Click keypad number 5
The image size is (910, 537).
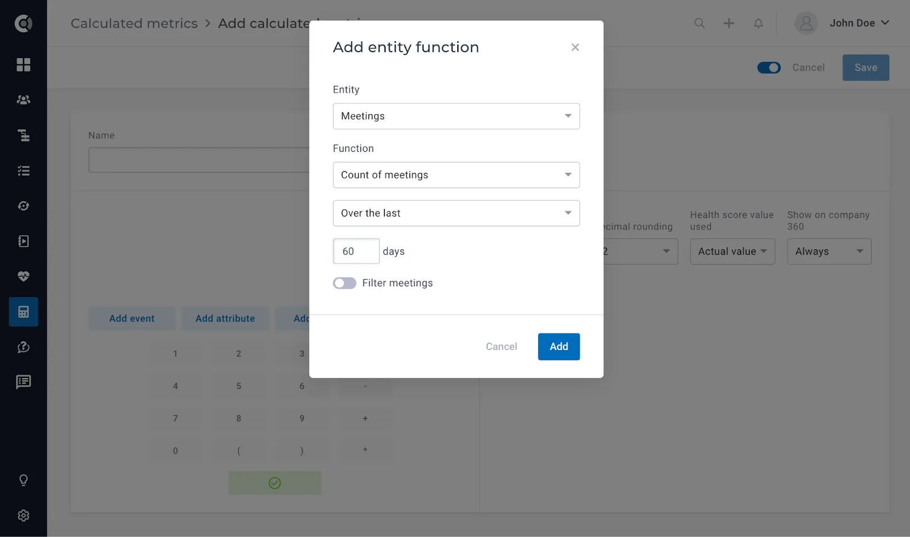point(239,386)
